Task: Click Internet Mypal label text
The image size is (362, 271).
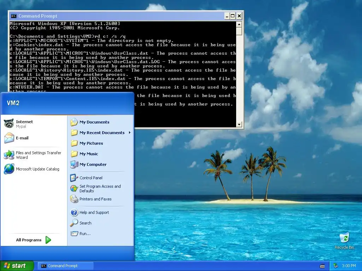Action: pos(24,124)
